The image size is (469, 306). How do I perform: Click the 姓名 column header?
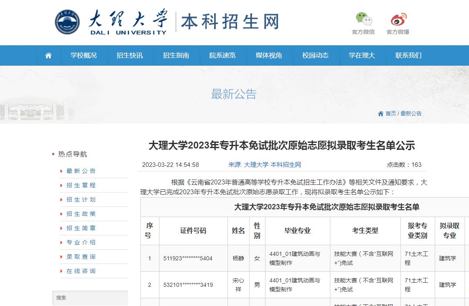click(x=239, y=231)
